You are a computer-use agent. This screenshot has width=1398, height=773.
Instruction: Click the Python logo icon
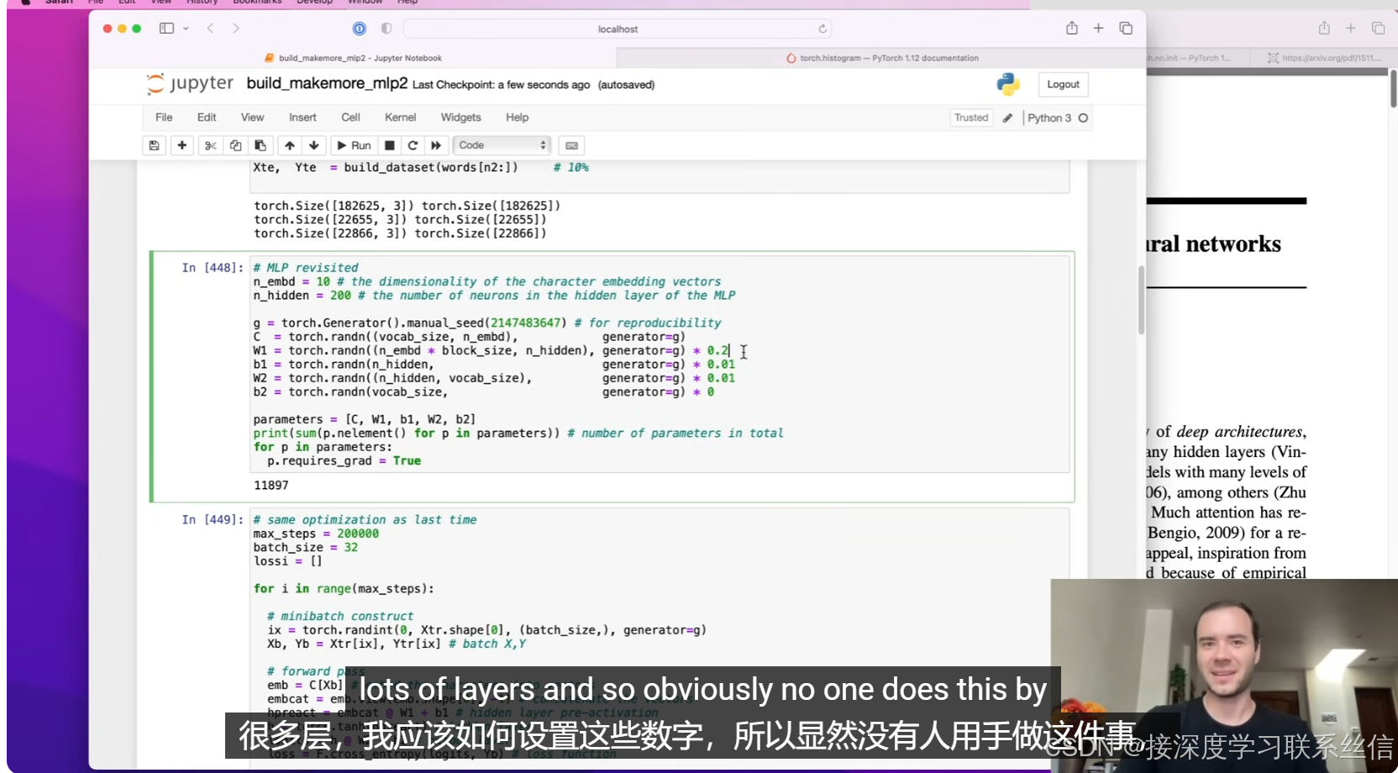click(x=1008, y=84)
